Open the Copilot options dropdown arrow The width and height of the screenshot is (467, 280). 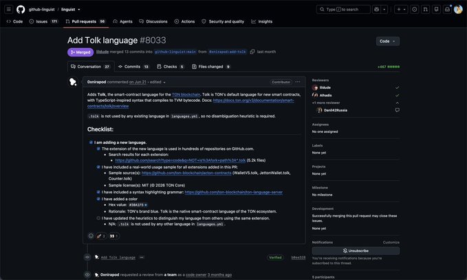(x=384, y=10)
